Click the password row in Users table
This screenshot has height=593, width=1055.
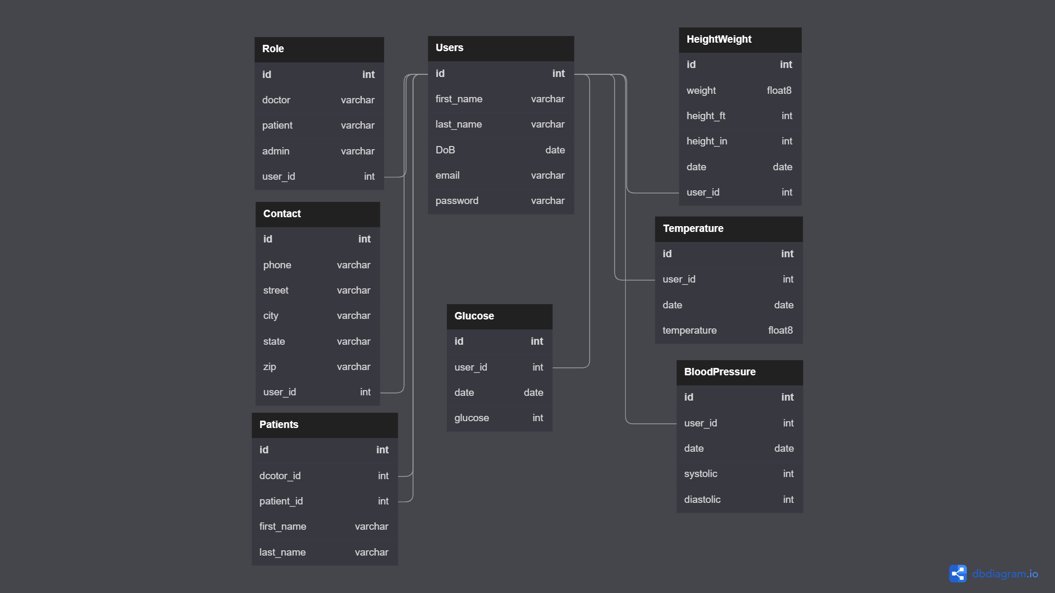coord(501,200)
